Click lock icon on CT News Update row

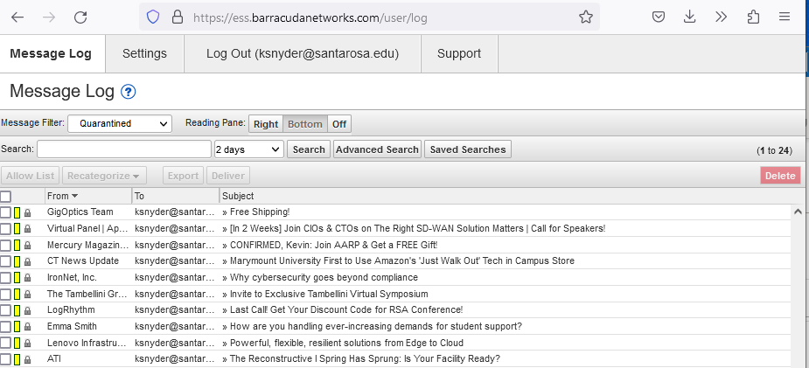point(27,262)
